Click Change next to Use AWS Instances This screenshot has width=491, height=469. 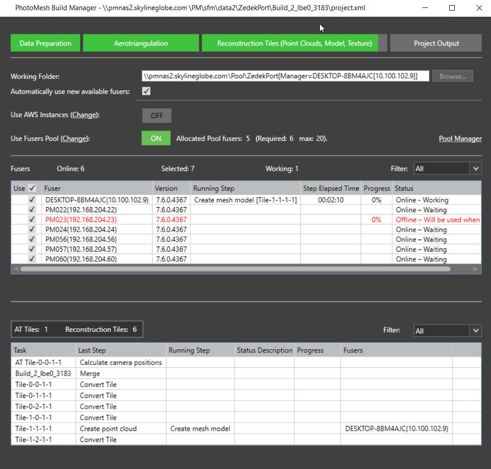pyautogui.click(x=83, y=114)
